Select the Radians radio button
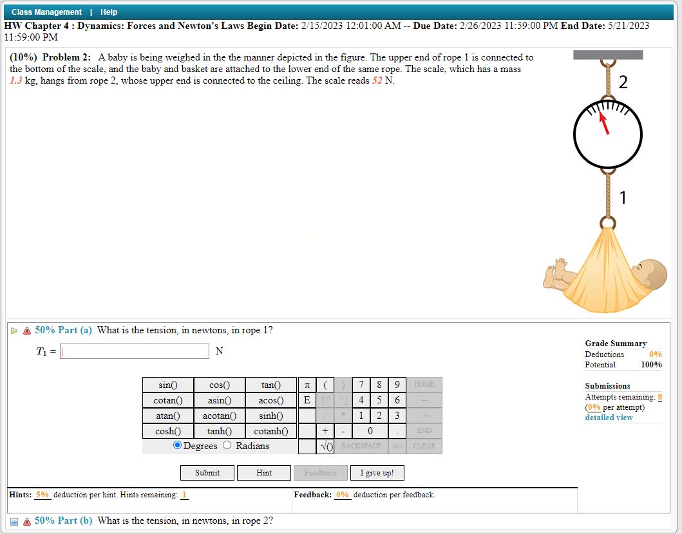Screen dimensions: 682x534 tap(226, 446)
